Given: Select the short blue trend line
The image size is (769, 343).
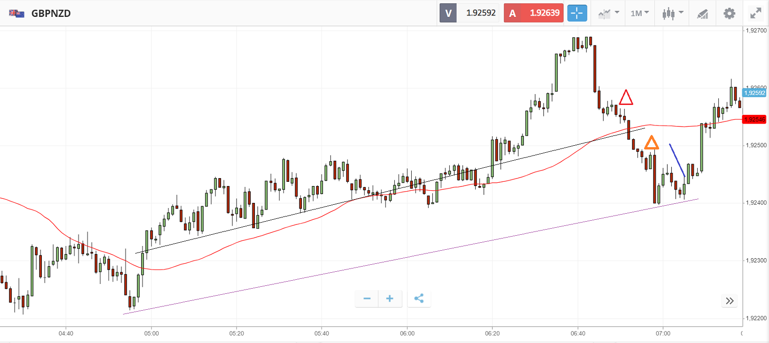Looking at the screenshot, I should [x=677, y=160].
